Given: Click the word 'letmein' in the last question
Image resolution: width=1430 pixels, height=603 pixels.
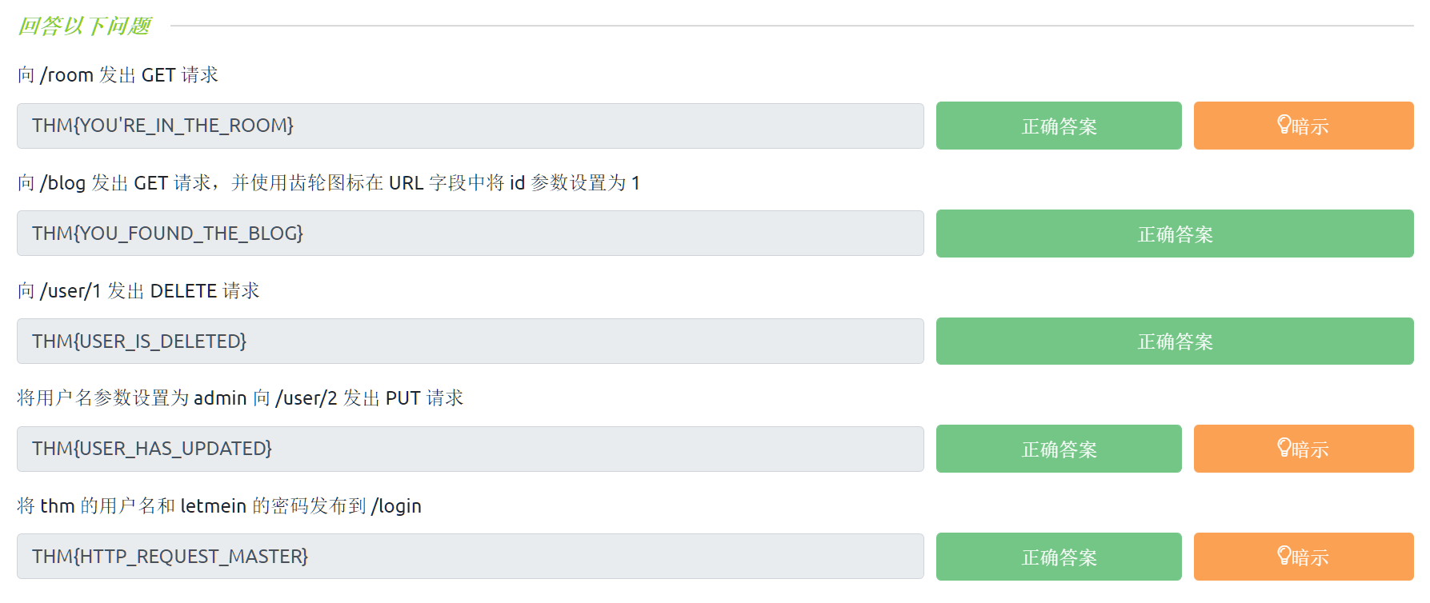Looking at the screenshot, I should pos(213,506).
